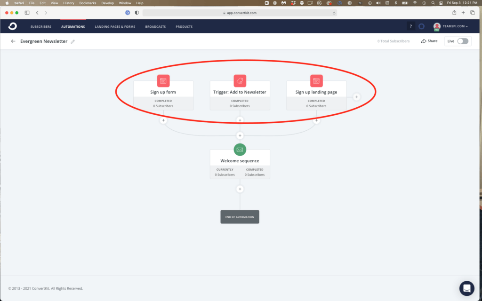Click the Sign up form node icon
Image resolution: width=482 pixels, height=301 pixels.
(x=163, y=81)
